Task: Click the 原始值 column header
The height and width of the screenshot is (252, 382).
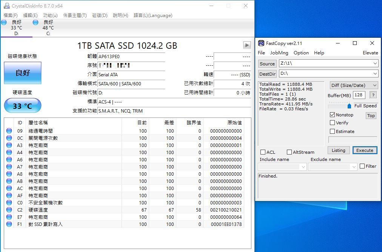Action: tap(223, 122)
